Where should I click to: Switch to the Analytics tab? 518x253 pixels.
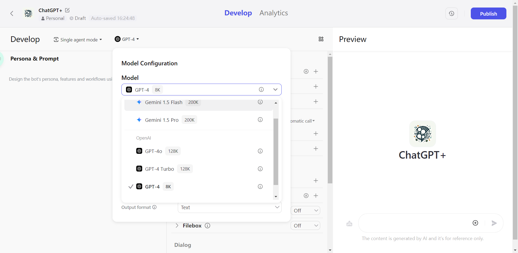[x=274, y=13]
